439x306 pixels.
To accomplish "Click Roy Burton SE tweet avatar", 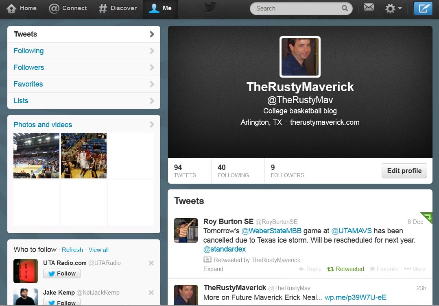I will [186, 230].
